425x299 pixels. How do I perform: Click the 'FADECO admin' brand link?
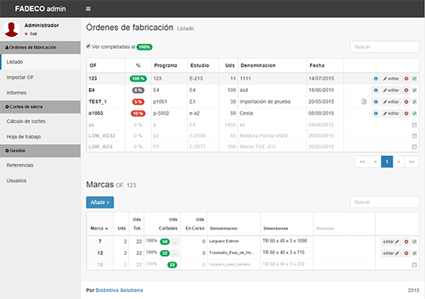coord(40,9)
